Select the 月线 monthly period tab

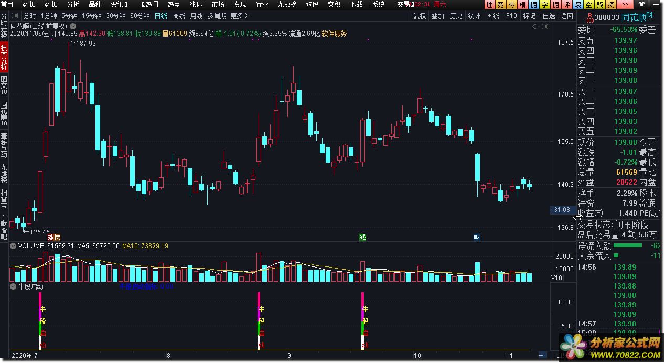point(197,16)
